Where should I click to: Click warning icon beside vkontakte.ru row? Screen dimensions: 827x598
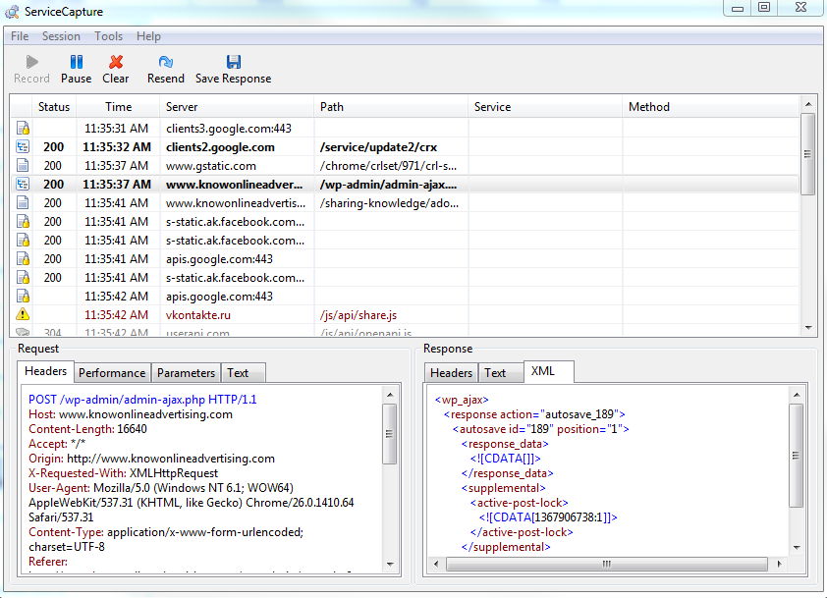point(23,315)
